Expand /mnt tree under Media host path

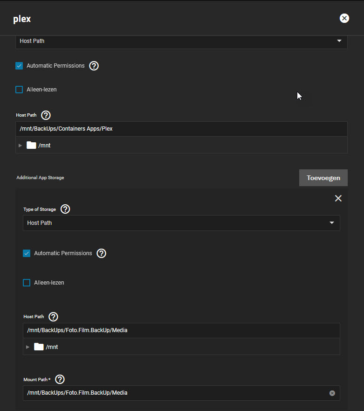coord(27,347)
